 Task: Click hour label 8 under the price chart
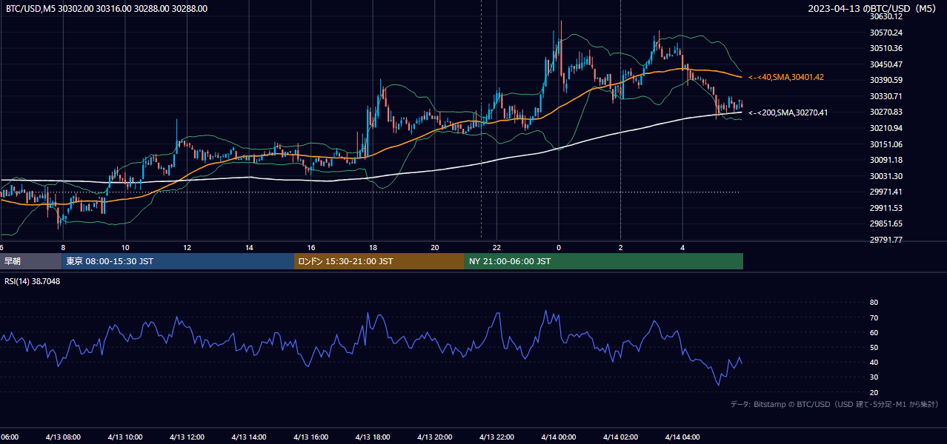[x=63, y=248]
